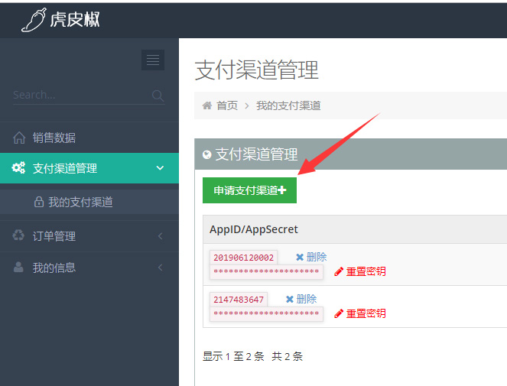Screen dimensions: 507x386
Task: Go to 首页 in the breadcrumb
Action: 226,105
